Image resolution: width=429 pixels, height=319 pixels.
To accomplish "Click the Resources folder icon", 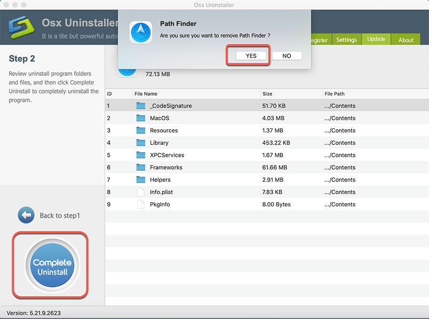I will (x=139, y=130).
